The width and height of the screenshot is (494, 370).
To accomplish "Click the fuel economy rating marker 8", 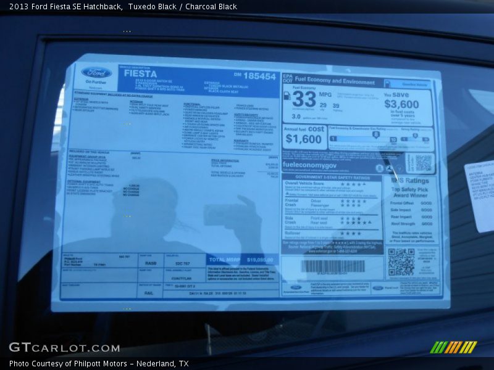I will click(x=375, y=134).
